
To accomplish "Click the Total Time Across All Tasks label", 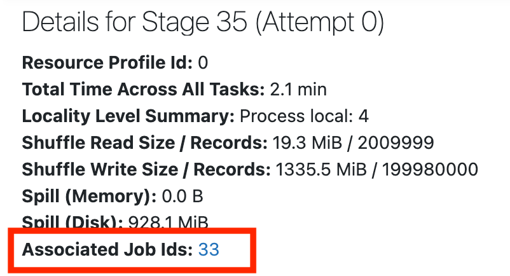I will [x=142, y=90].
